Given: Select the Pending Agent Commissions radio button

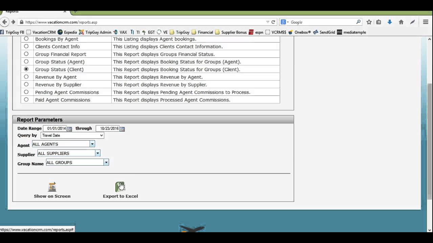Looking at the screenshot, I should (26, 92).
